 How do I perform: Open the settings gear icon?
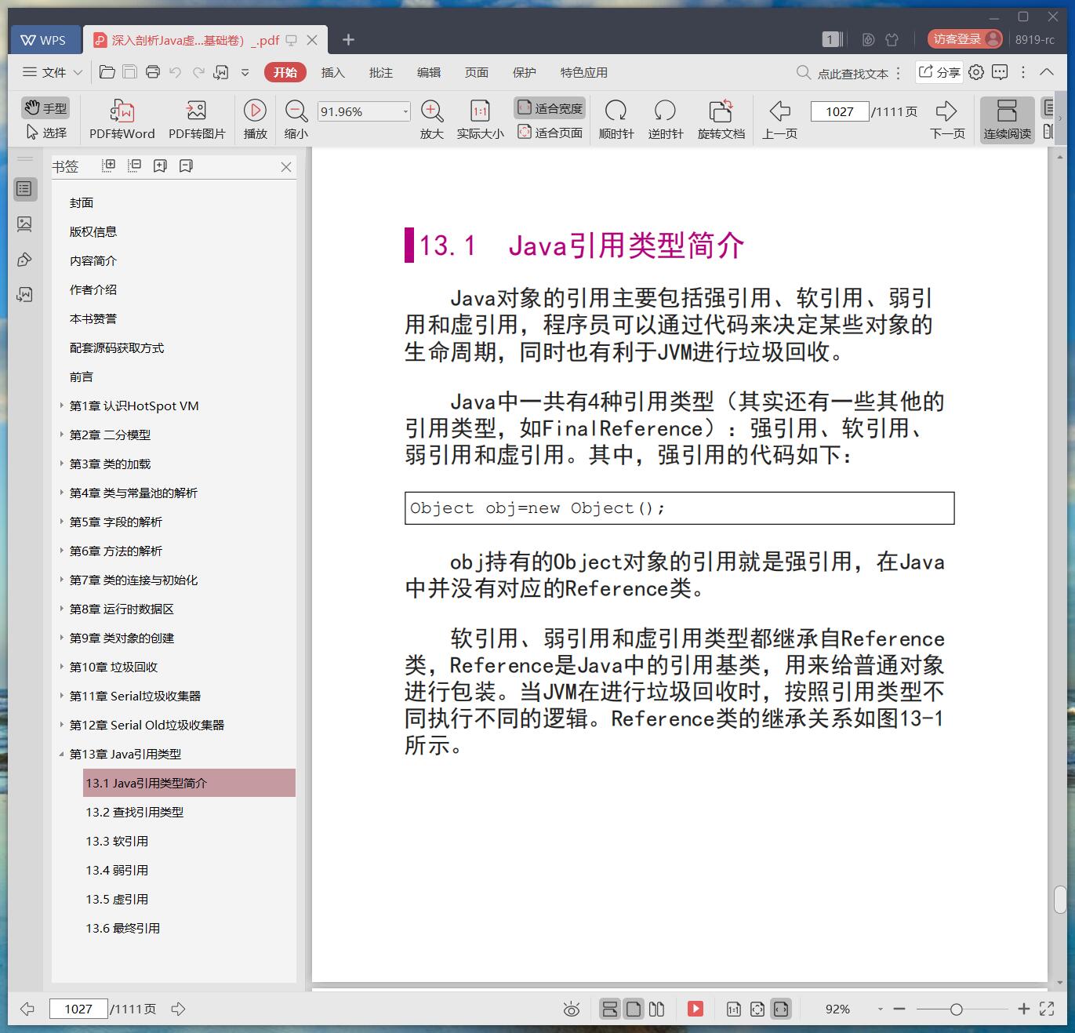click(976, 72)
